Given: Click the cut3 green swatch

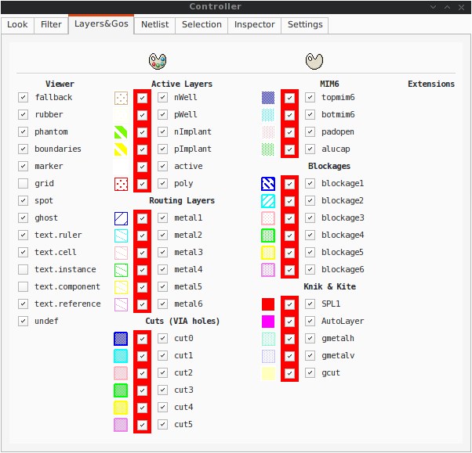Looking at the screenshot, I should click(121, 390).
